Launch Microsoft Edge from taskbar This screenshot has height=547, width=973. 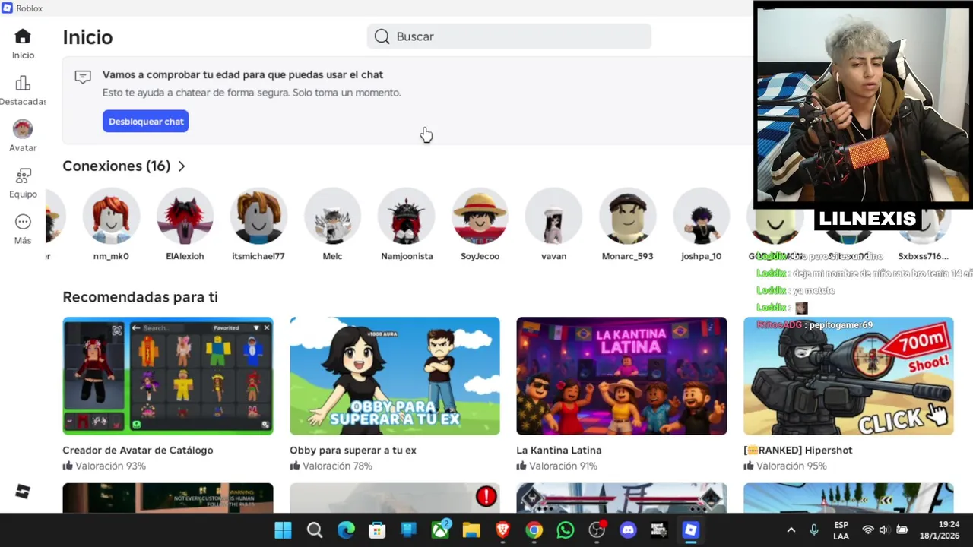[346, 530]
